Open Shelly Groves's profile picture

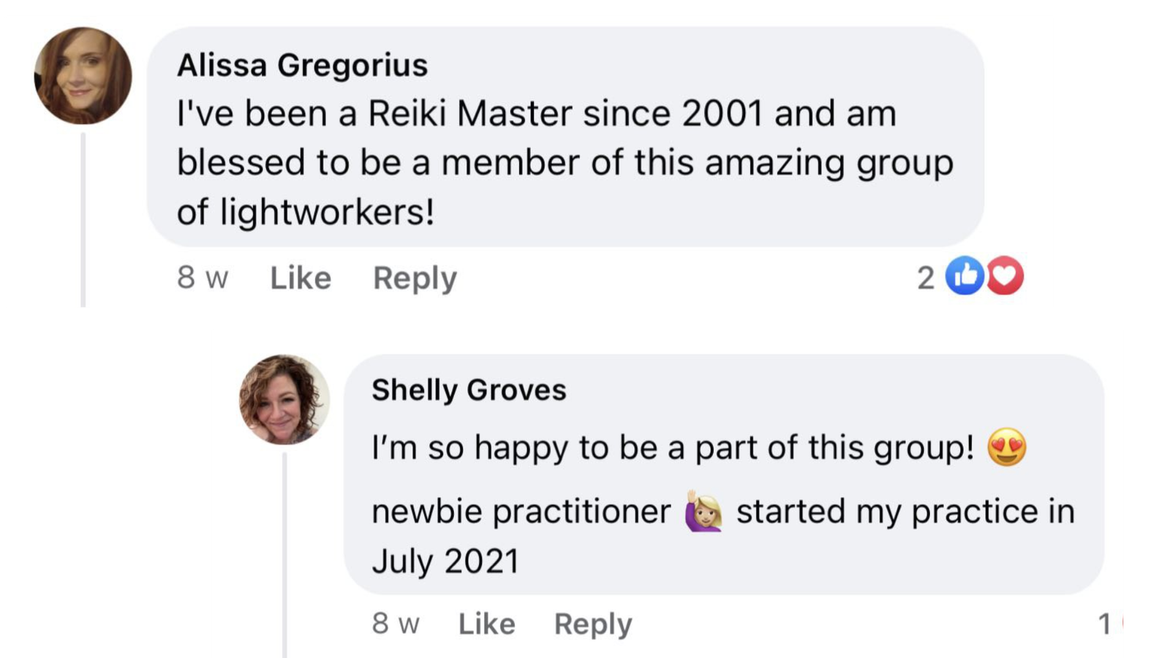pos(284,400)
